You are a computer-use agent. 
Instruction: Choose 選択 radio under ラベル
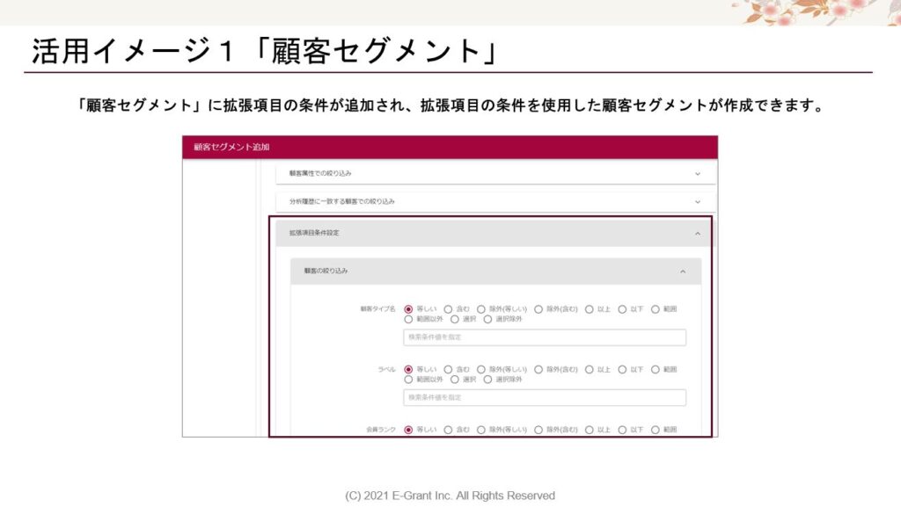point(455,380)
